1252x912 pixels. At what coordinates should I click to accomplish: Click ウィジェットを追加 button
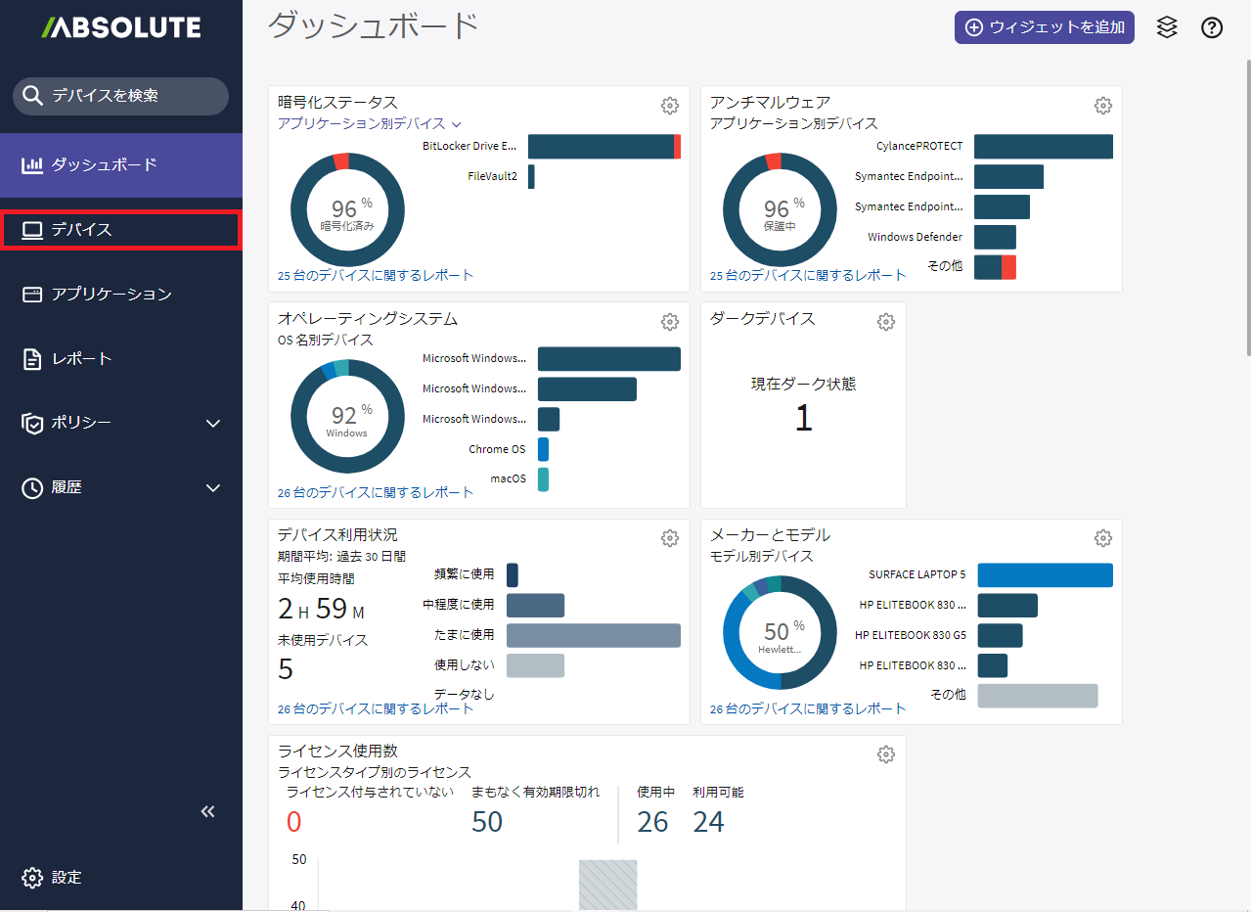1044,27
